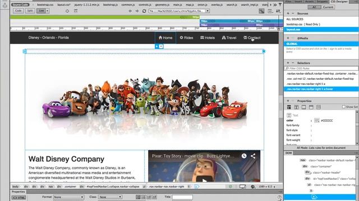Screen dimensions: 359x201
Task: Add a media query with plus
Action: [x=288, y=38]
